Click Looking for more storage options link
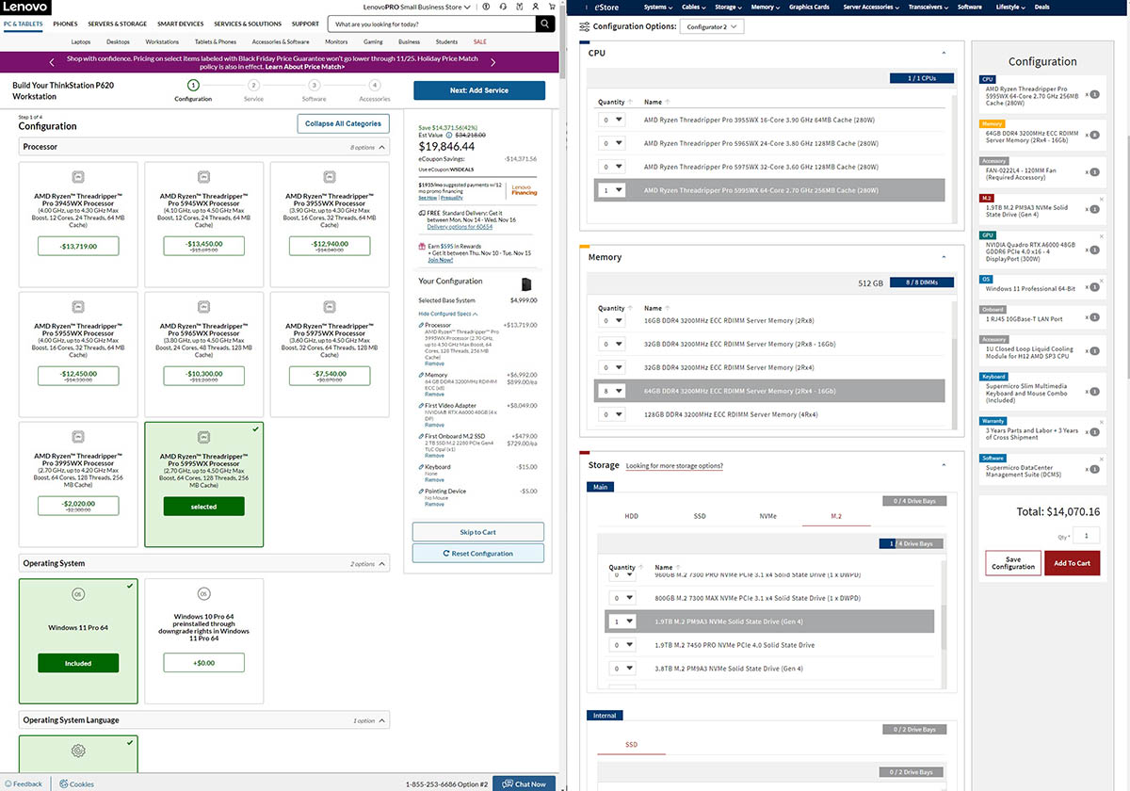The width and height of the screenshot is (1130, 791). 674,466
